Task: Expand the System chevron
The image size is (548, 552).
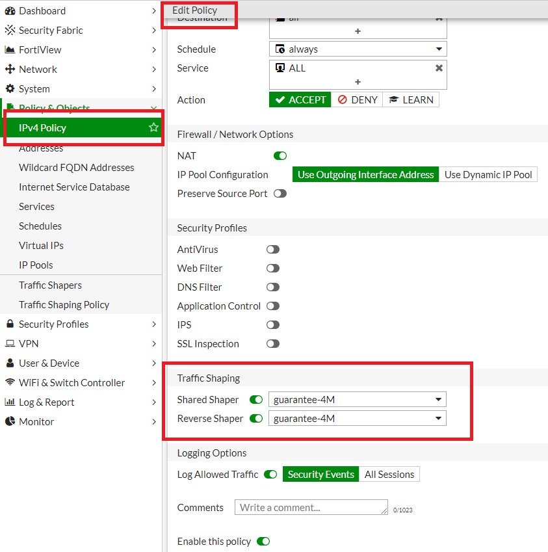Action: tap(154, 88)
